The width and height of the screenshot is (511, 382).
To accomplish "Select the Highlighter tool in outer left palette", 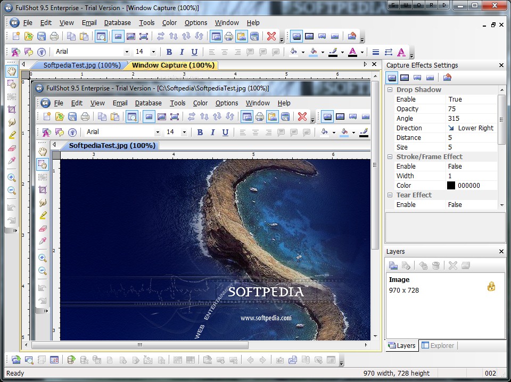I will (12, 135).
